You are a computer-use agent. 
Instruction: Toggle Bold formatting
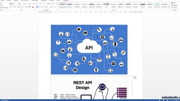coord(10,7)
